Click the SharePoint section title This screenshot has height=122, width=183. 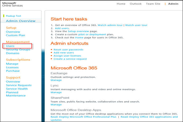60,98
